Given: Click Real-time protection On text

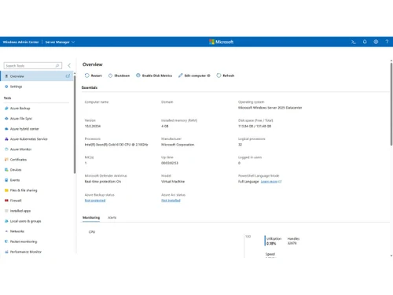Looking at the screenshot, I should coord(103,182).
